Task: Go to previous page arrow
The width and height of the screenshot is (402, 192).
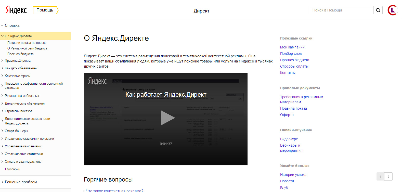Action: (x=380, y=176)
